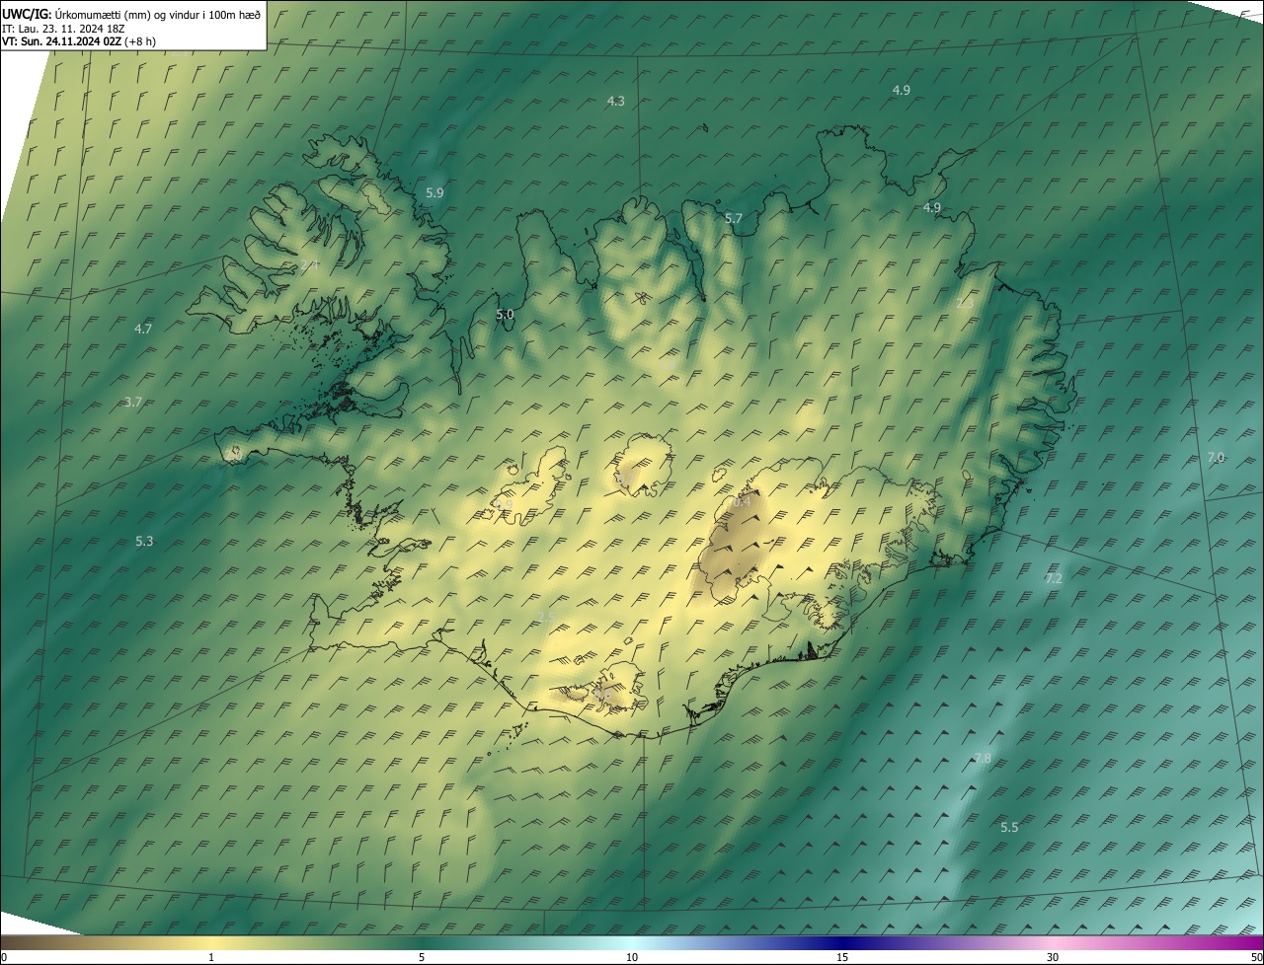1264x965 pixels.
Task: Click the 50 tick label on the color scale
Action: [x=1256, y=957]
